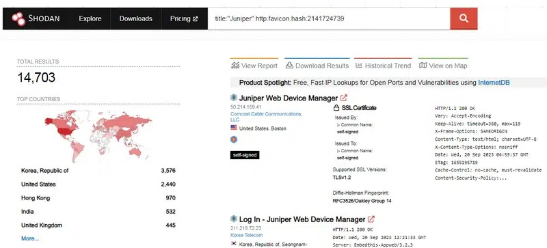Viewport: 547px width, 248px height.
Task: Filter by Korea, Republic of country
Action: click(98, 171)
